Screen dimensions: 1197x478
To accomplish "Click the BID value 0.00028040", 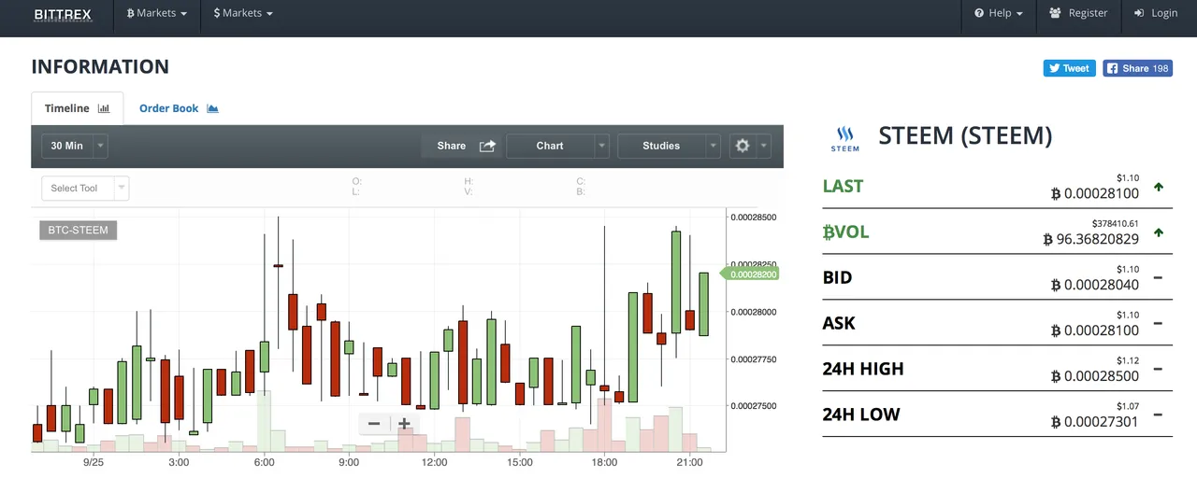I will (1095, 286).
